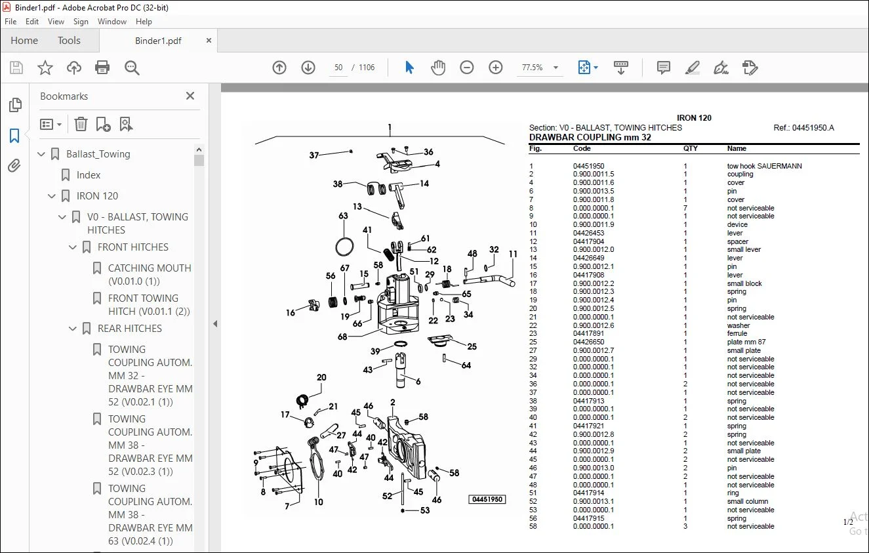Open FRONT TOWING HITCH (V0.01.1 (2)) bookmark

click(x=149, y=305)
